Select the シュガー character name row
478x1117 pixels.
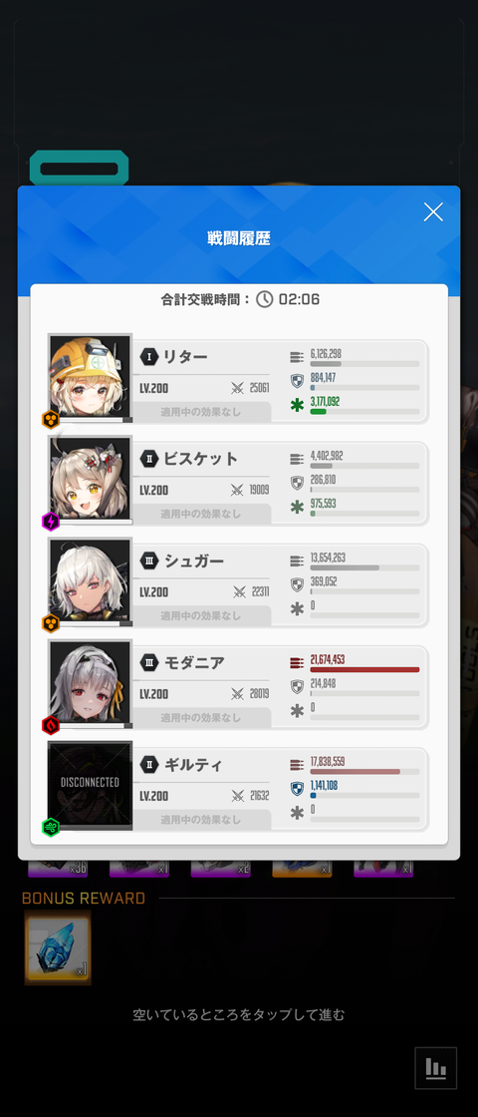(x=201, y=560)
